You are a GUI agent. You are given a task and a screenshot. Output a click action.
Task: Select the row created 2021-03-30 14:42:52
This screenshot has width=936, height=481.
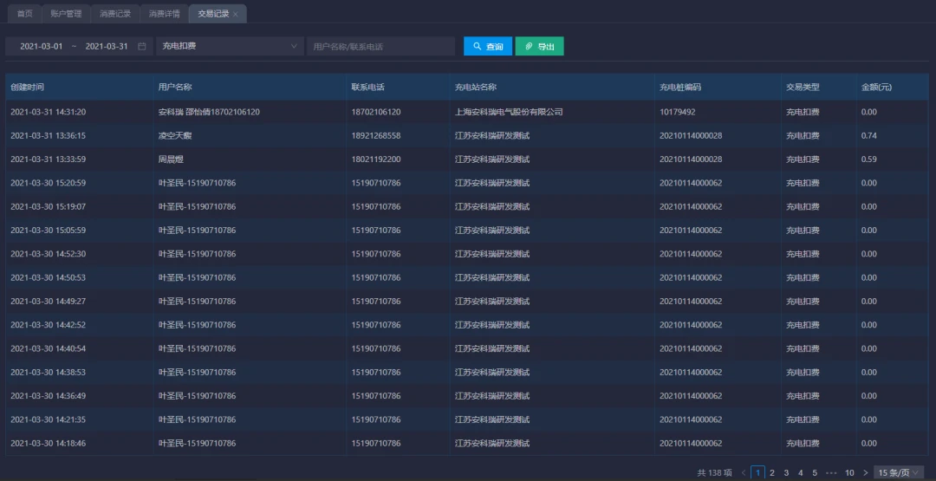pos(467,325)
